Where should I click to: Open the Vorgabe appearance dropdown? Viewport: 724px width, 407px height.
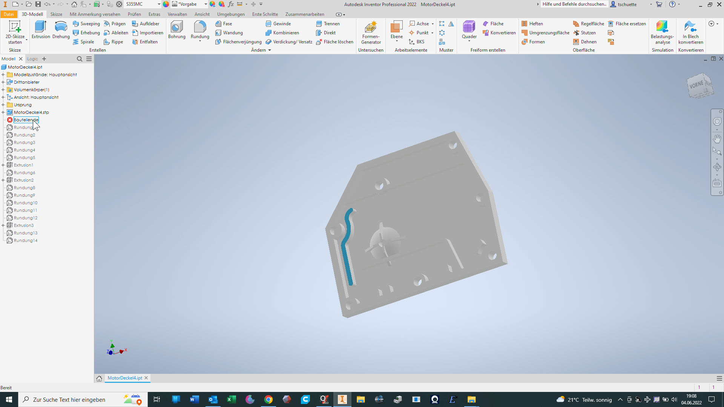click(206, 4)
